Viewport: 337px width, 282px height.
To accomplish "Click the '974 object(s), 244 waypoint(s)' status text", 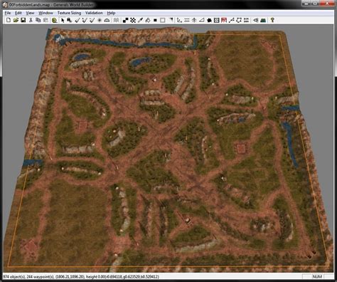I will [x=28, y=277].
